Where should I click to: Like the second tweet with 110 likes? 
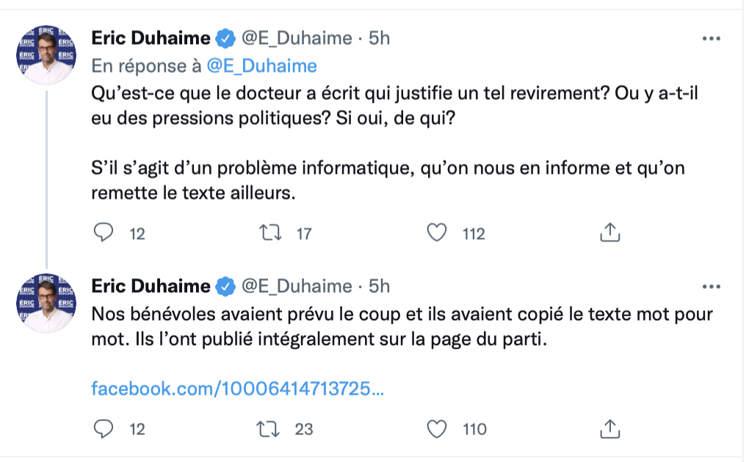[437, 428]
